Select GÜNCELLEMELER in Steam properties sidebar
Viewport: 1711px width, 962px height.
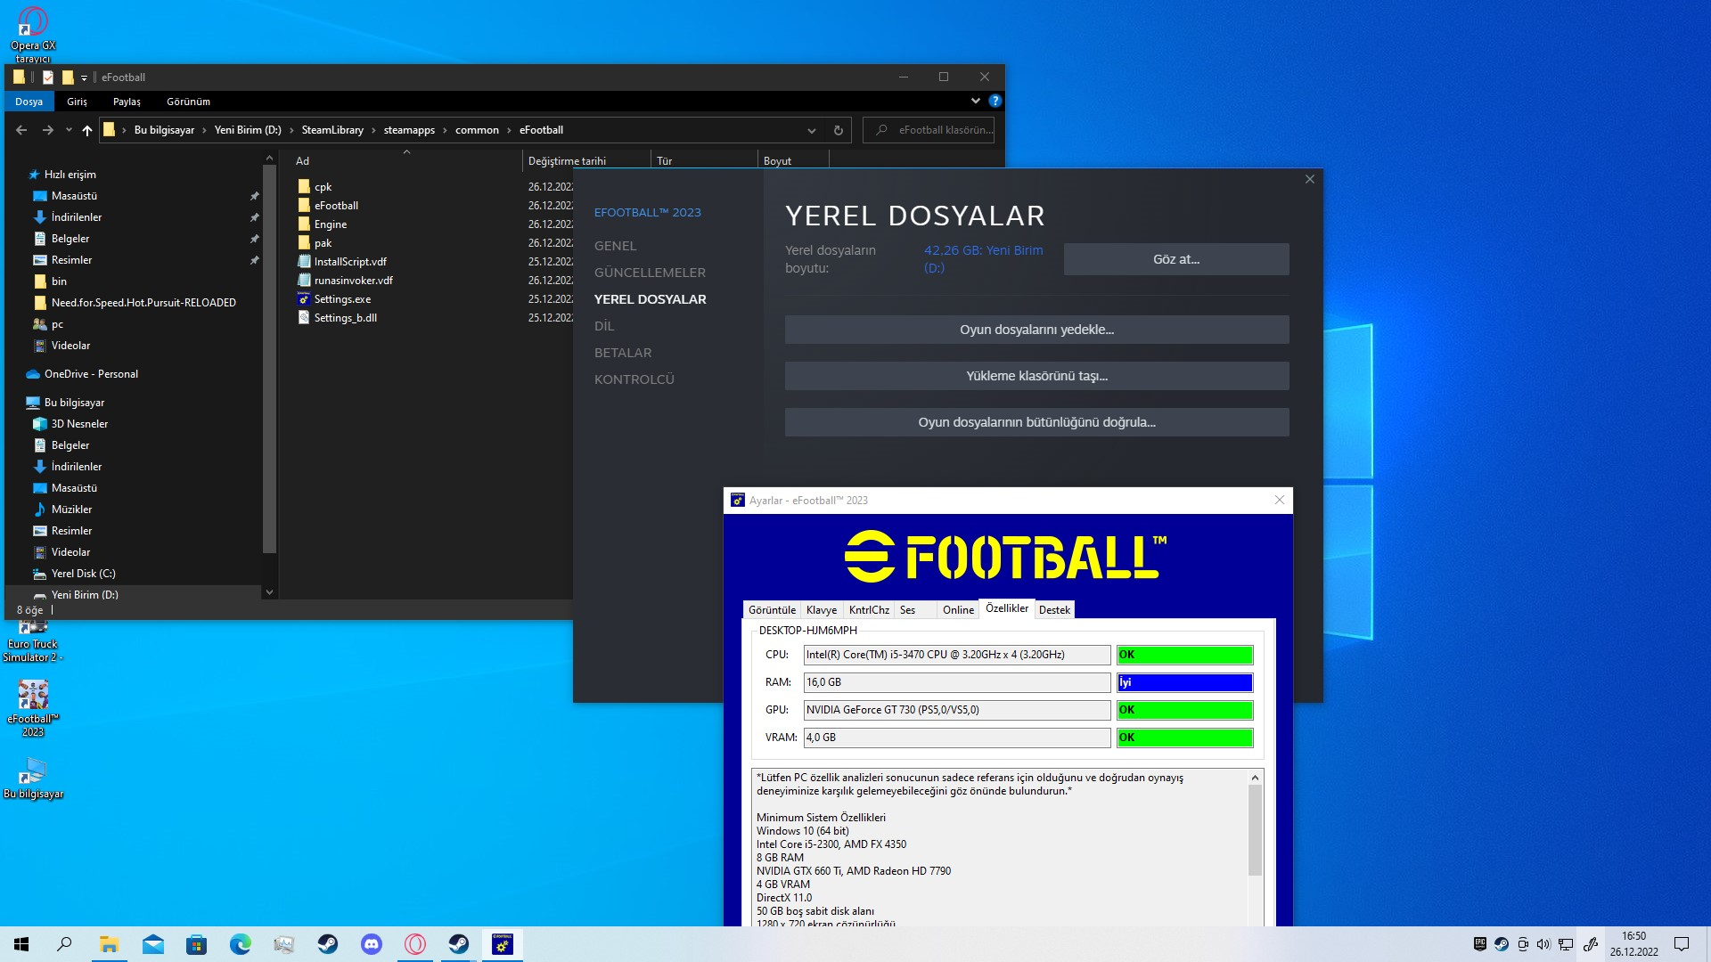pyautogui.click(x=650, y=273)
